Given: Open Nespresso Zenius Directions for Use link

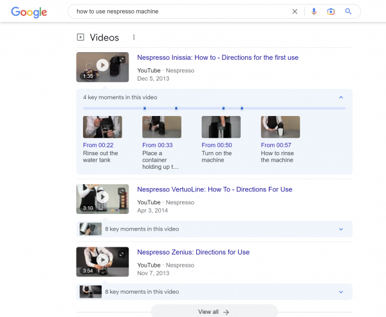Looking at the screenshot, I should tap(193, 252).
